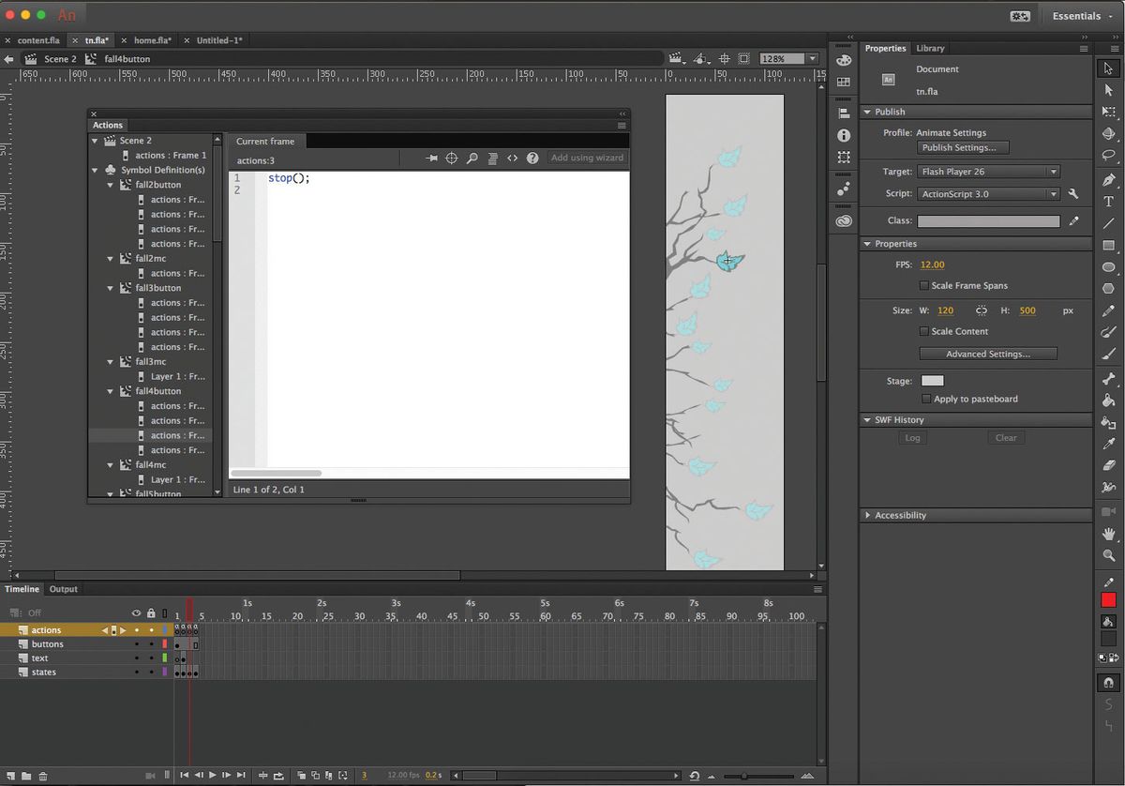Open the Find tool in Actions panel
Screen dimensions: 1125x786
(472, 158)
